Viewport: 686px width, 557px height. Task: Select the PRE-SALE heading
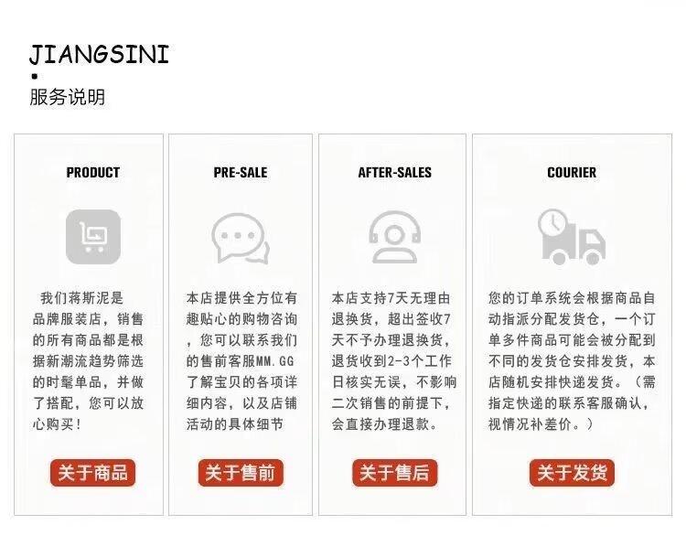click(241, 172)
